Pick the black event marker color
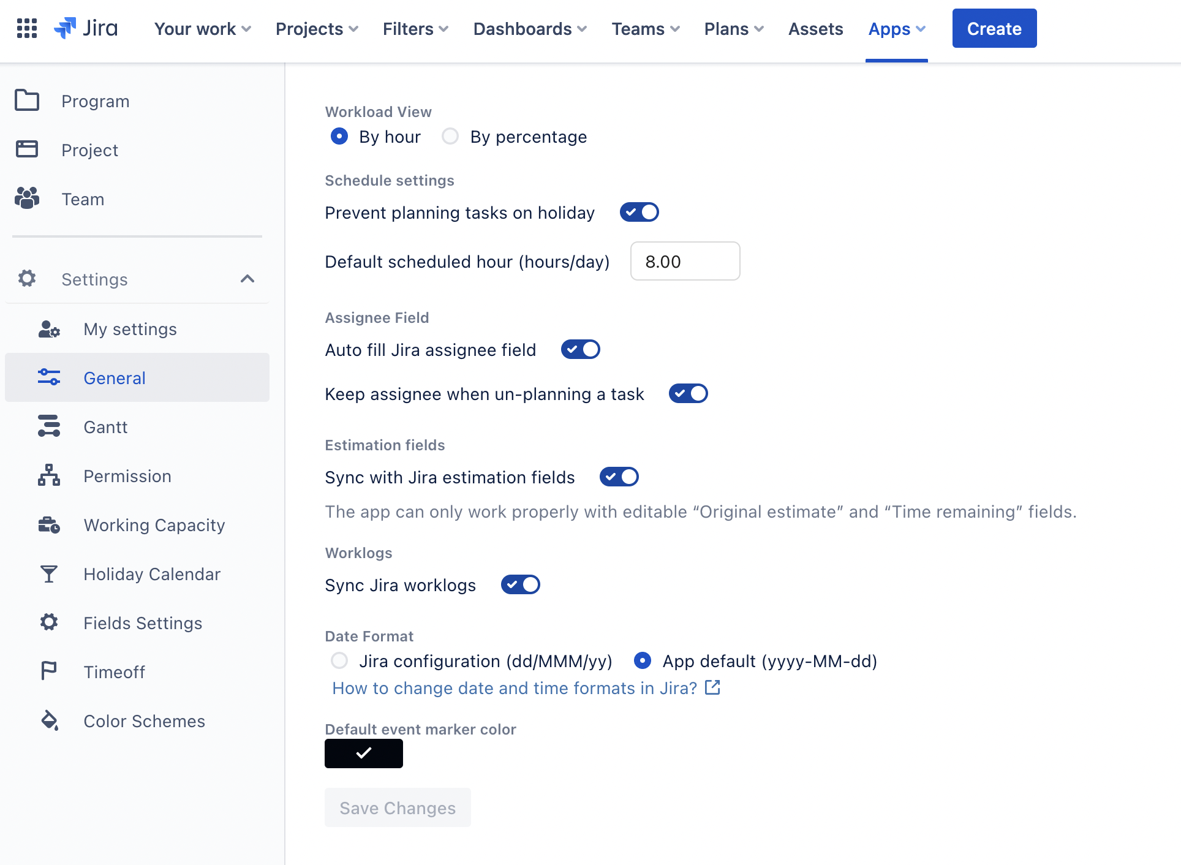 pyautogui.click(x=364, y=753)
